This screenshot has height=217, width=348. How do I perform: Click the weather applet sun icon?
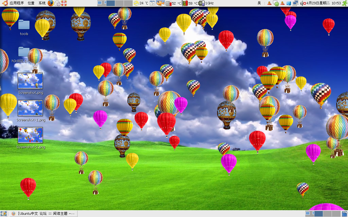(136, 3)
